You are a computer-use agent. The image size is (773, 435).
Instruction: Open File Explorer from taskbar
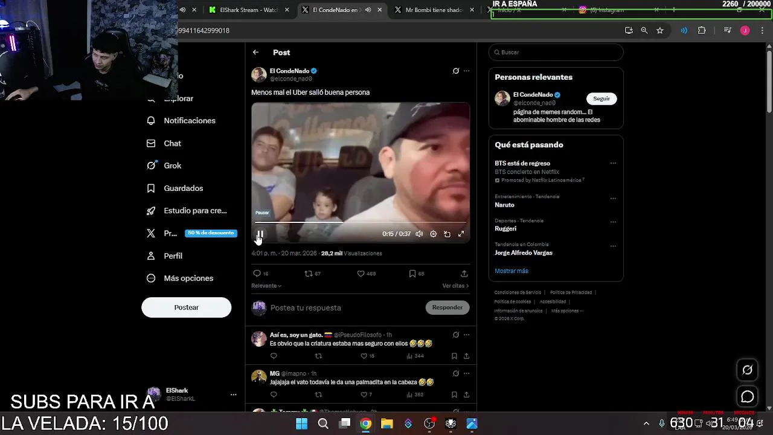[386, 424]
